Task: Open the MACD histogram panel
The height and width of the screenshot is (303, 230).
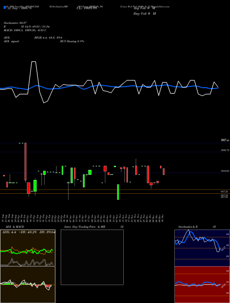Action: point(28,285)
